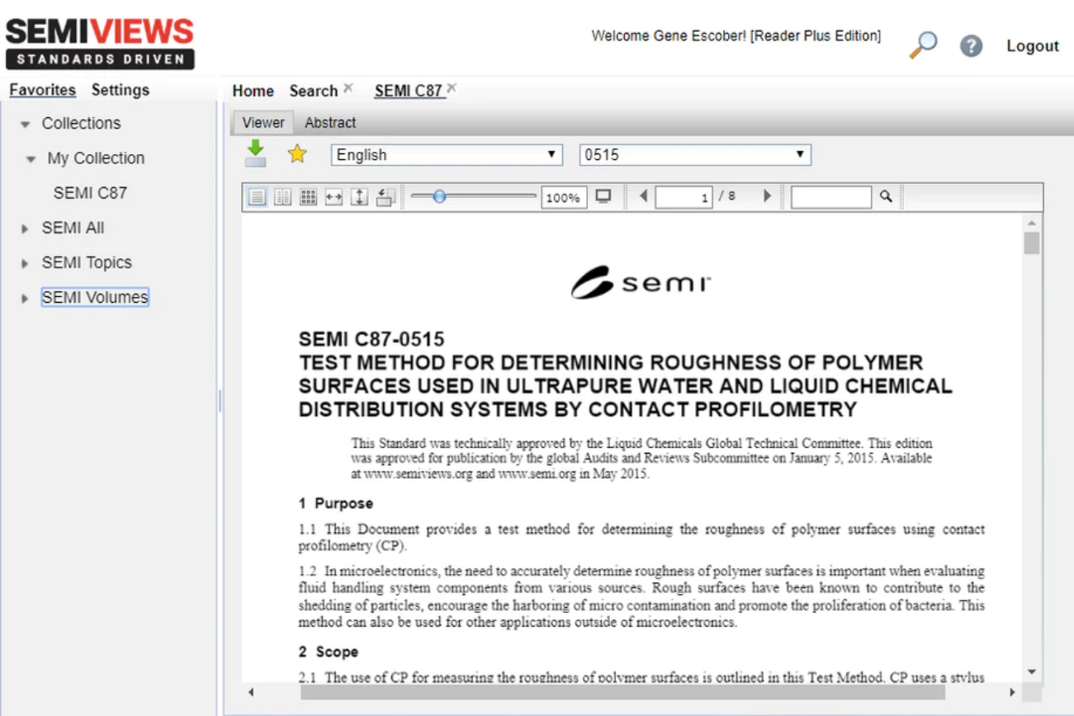Click the help question mark icon

click(x=971, y=46)
